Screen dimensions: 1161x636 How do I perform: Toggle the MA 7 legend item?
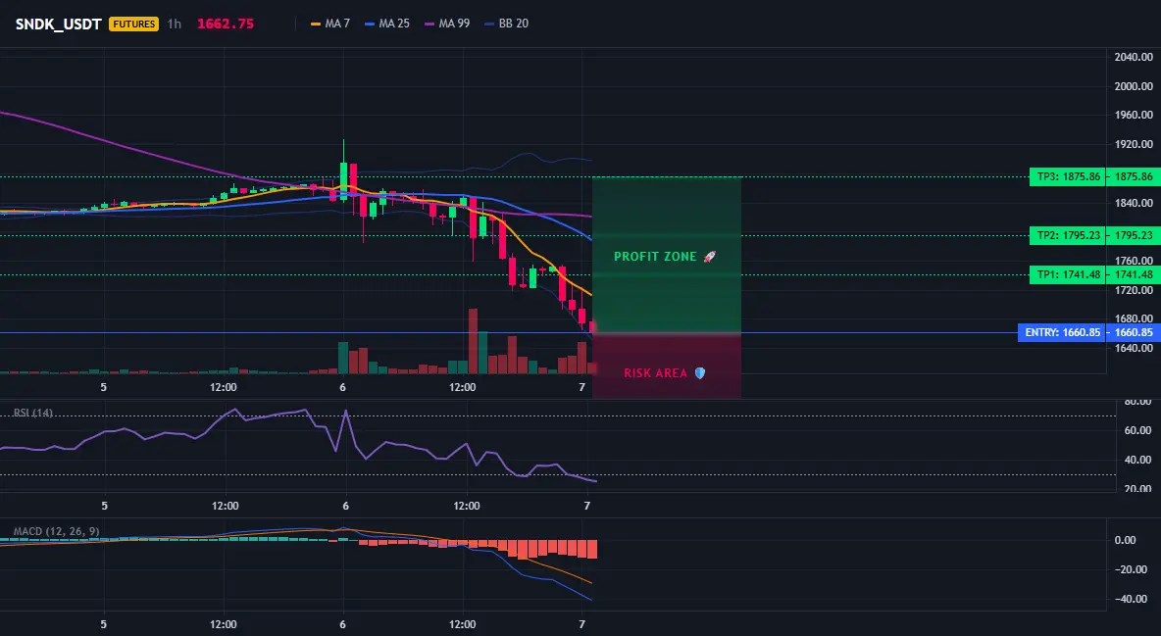330,24
